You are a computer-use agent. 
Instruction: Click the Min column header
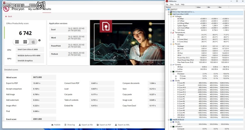[x=212, y=7]
